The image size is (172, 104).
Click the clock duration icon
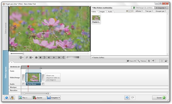click(x=162, y=61)
